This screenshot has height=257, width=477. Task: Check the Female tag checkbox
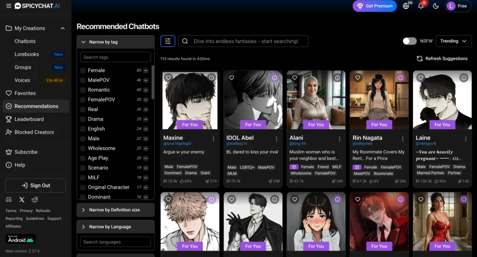(83, 71)
